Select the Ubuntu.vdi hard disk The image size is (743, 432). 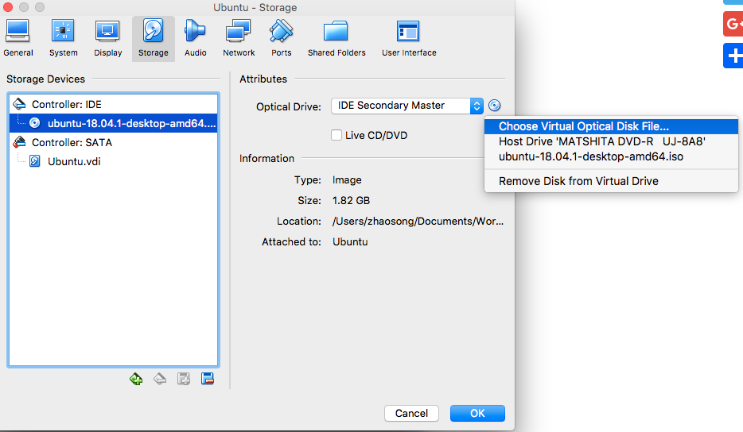click(x=113, y=161)
